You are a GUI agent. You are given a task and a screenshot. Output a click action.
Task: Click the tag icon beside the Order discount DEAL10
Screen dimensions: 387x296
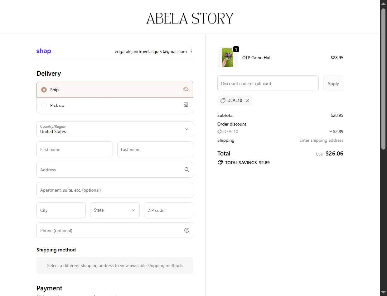coord(220,131)
